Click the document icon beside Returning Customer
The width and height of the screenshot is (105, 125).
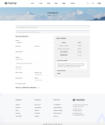(17, 27)
